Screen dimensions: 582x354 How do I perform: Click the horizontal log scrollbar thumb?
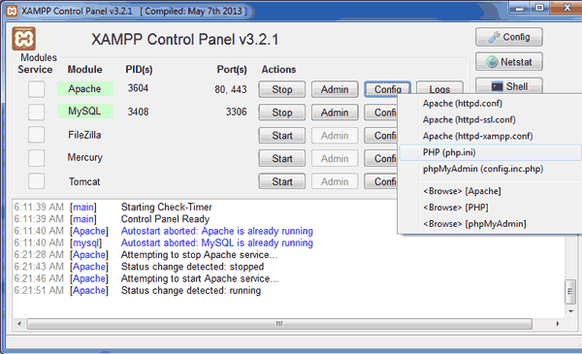[279, 324]
